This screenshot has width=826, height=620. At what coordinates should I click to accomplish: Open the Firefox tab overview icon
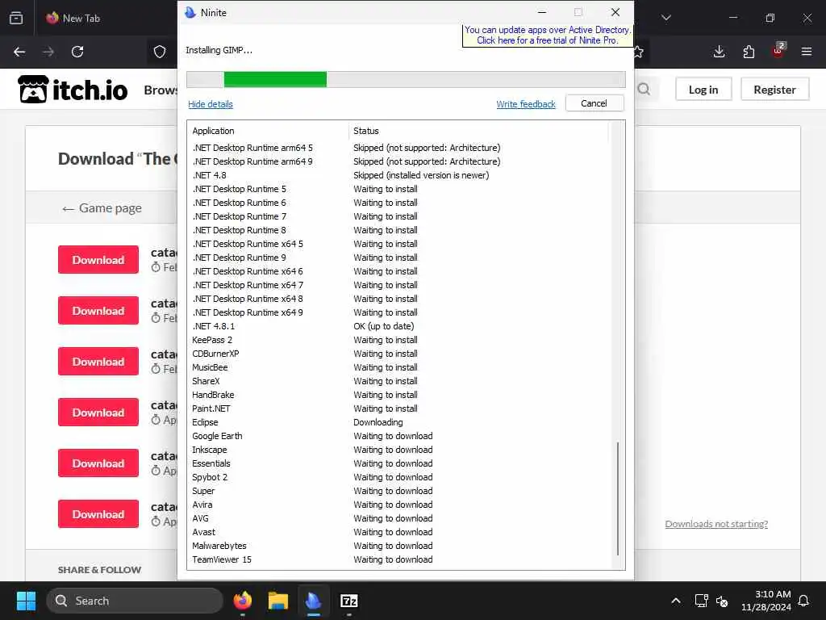click(16, 18)
